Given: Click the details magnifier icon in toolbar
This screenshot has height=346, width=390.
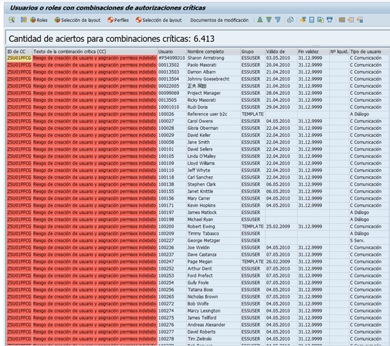Looking at the screenshot, I should point(12,20).
